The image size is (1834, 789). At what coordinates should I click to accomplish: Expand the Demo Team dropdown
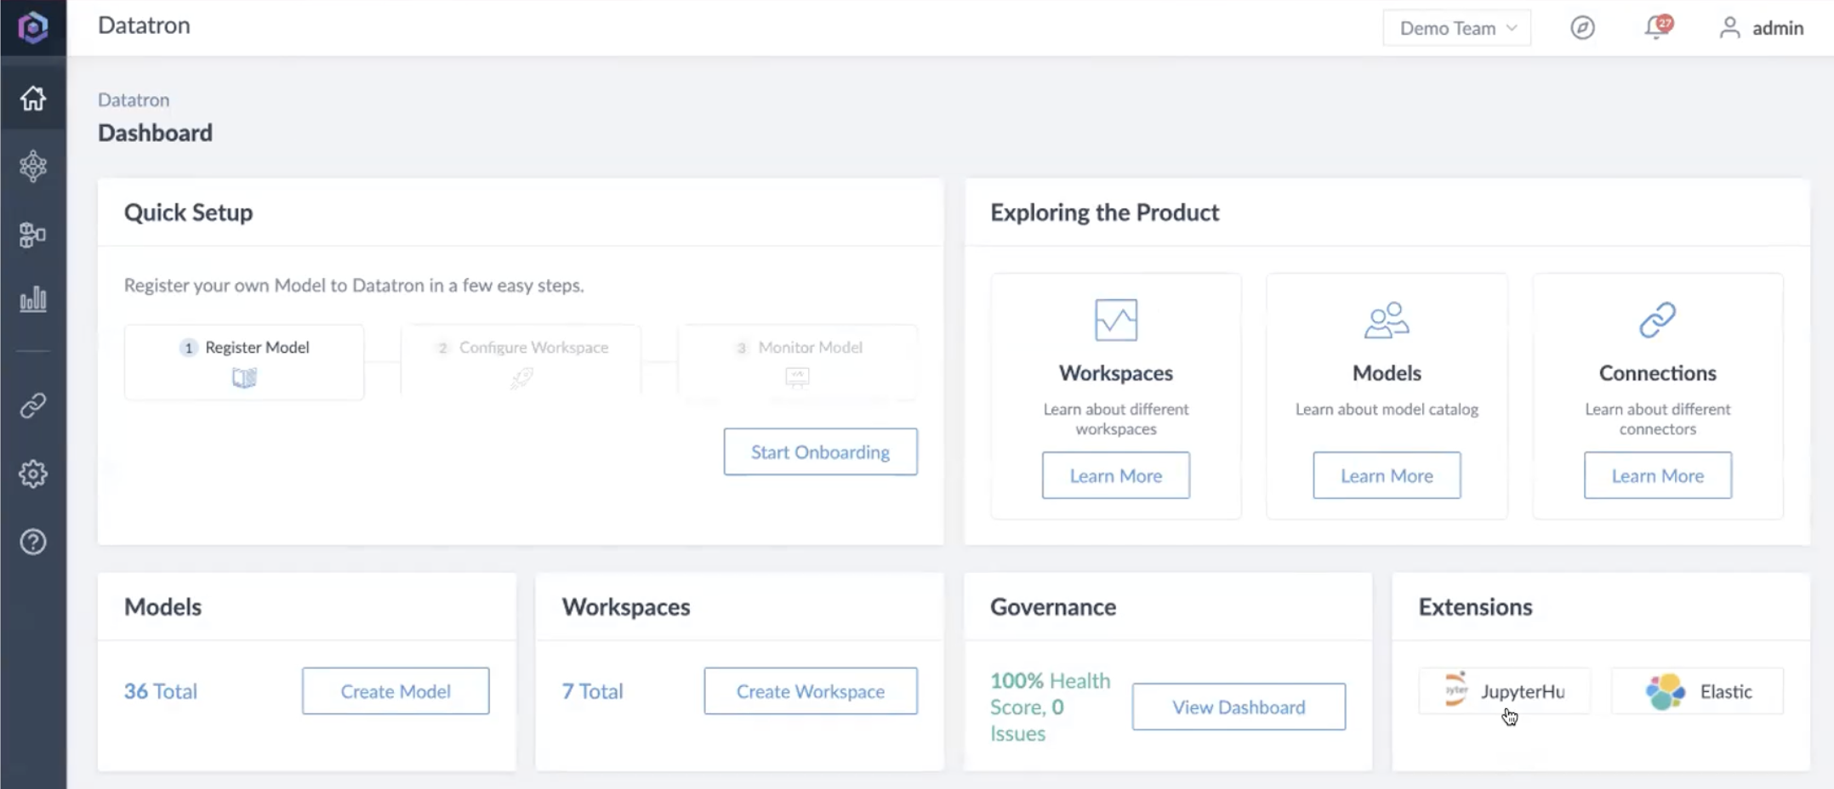coord(1456,28)
